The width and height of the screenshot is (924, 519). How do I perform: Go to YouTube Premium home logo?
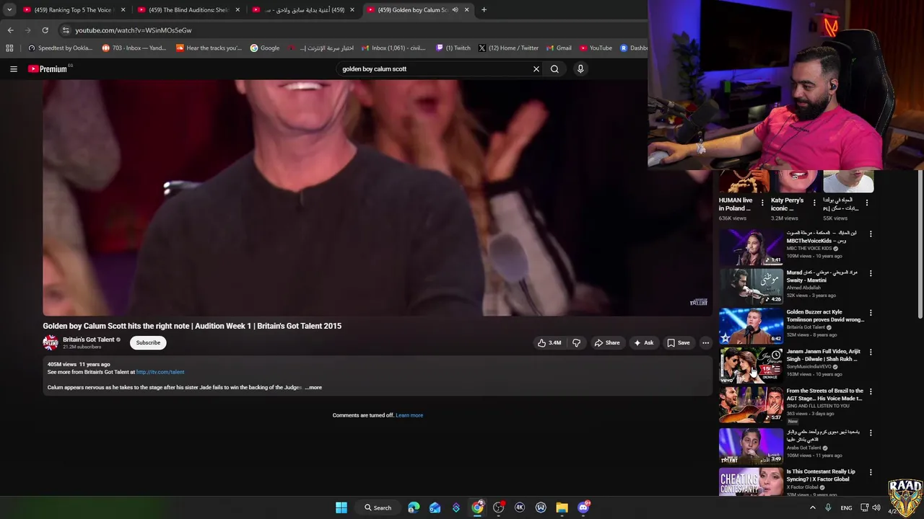coord(48,69)
